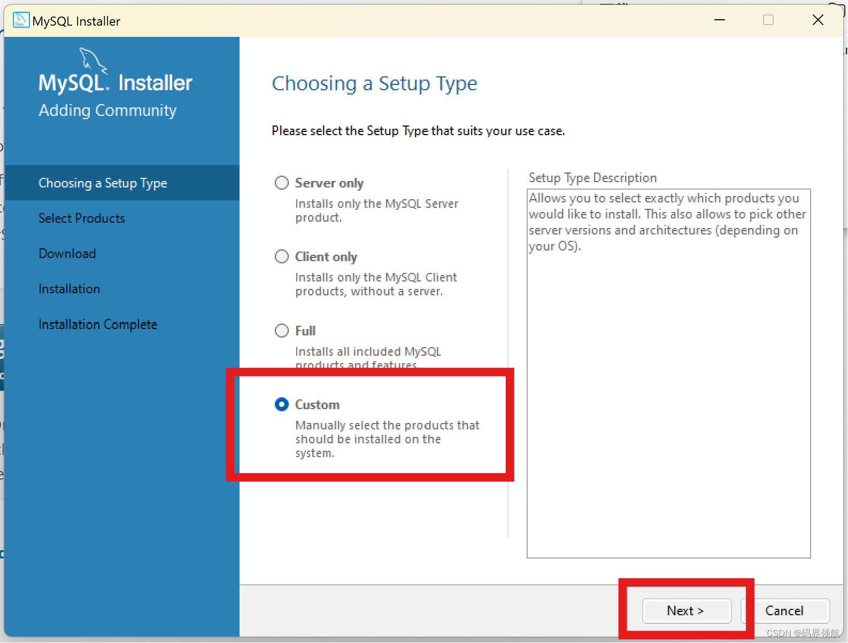The image size is (848, 643).
Task: Click the MySQL dolphin logo
Action: click(93, 60)
